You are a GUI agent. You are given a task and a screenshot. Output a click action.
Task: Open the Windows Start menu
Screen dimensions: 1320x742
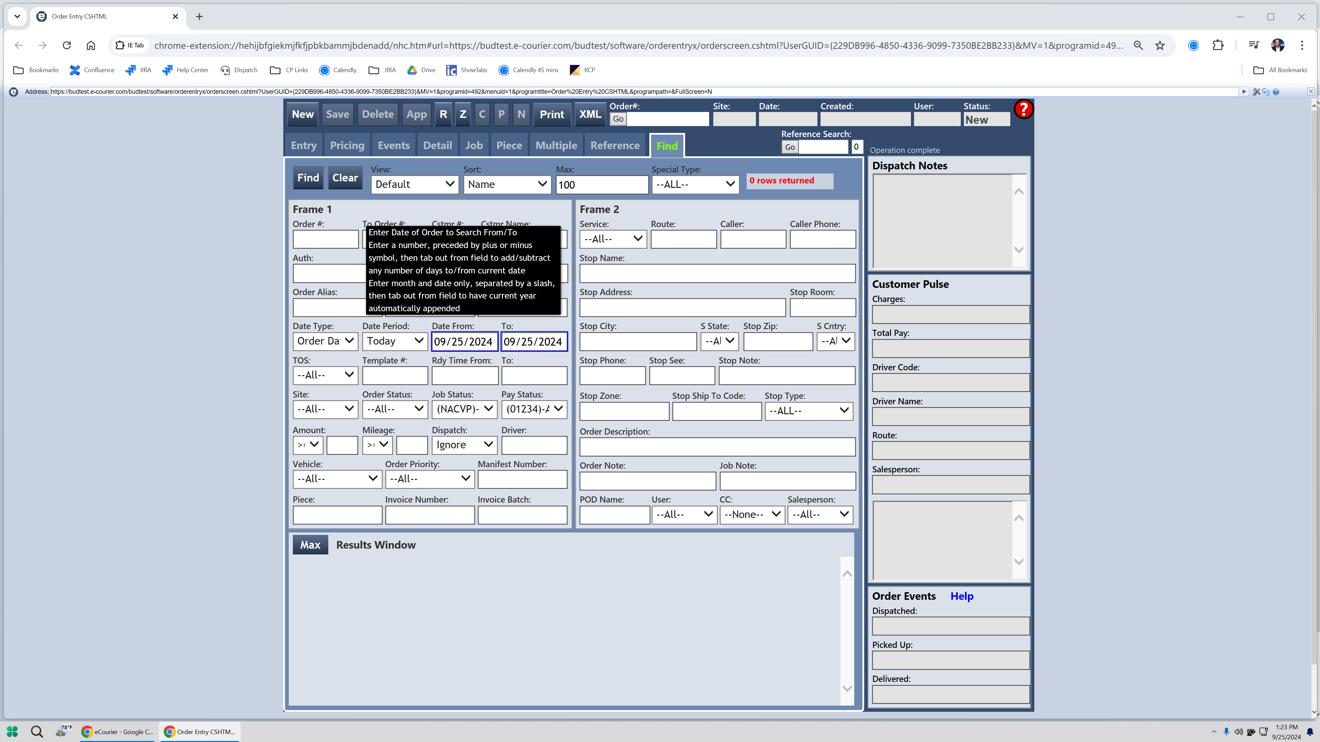pyautogui.click(x=12, y=731)
